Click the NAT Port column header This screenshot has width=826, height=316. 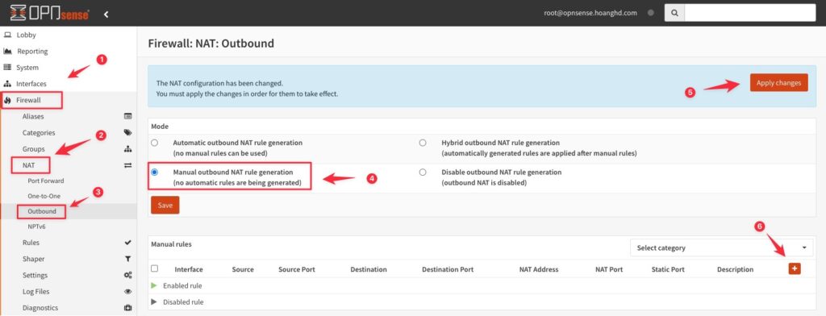609,269
